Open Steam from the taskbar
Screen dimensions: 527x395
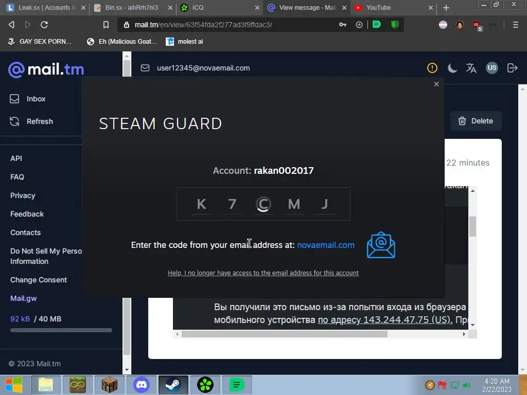[x=173, y=385]
